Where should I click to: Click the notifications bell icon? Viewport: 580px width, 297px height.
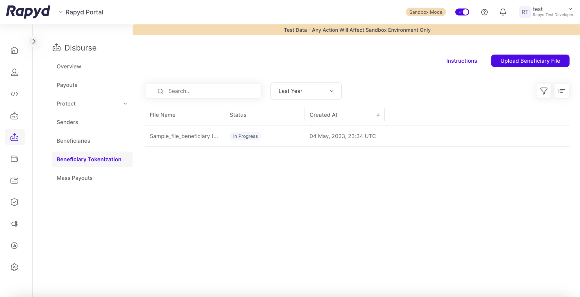(503, 12)
